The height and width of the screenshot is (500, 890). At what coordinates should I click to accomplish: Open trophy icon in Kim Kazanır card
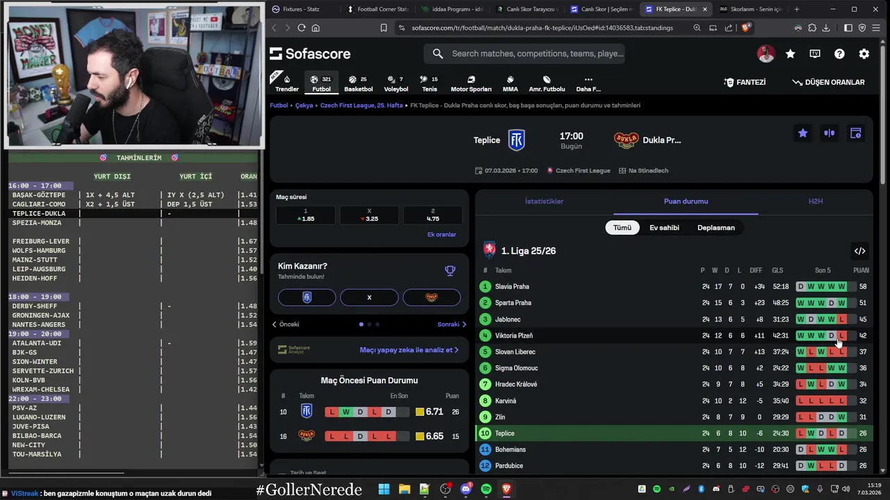click(x=450, y=271)
